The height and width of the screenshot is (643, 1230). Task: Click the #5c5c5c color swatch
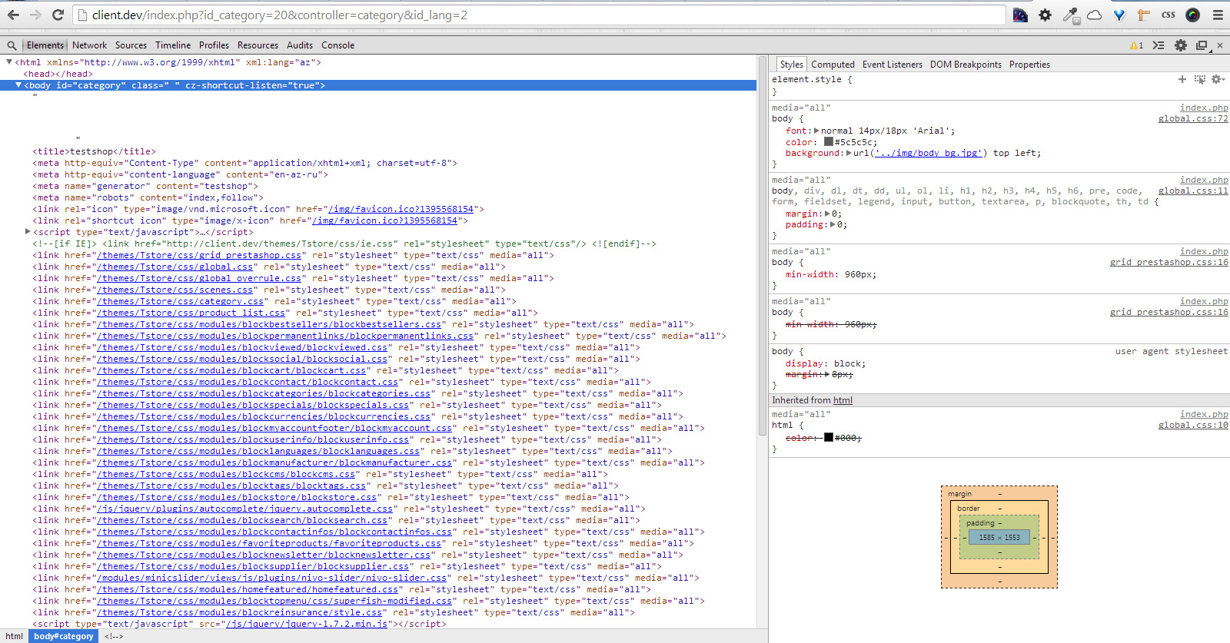click(x=828, y=142)
